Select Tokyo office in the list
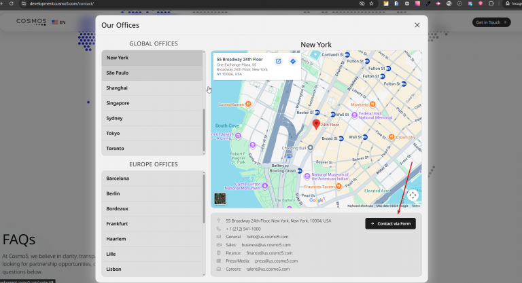The width and height of the screenshot is (522, 283). pyautogui.click(x=152, y=133)
